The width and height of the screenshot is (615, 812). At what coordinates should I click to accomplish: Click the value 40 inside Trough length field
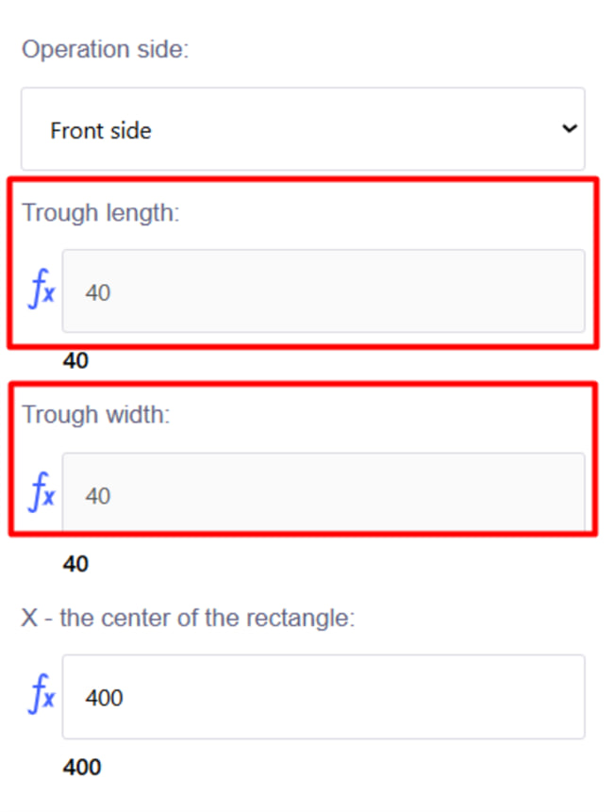coord(98,292)
